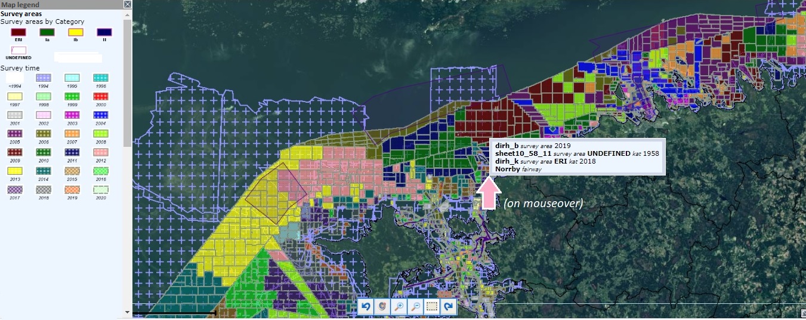This screenshot has width=806, height=320.
Task: Click the 2019 survey time swatch
Action: [x=72, y=189]
